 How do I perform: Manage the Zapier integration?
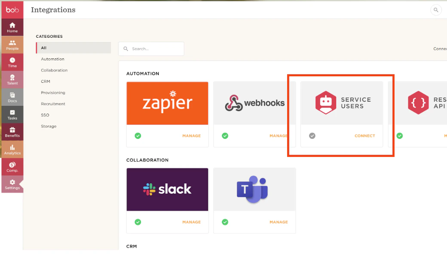[x=191, y=136]
